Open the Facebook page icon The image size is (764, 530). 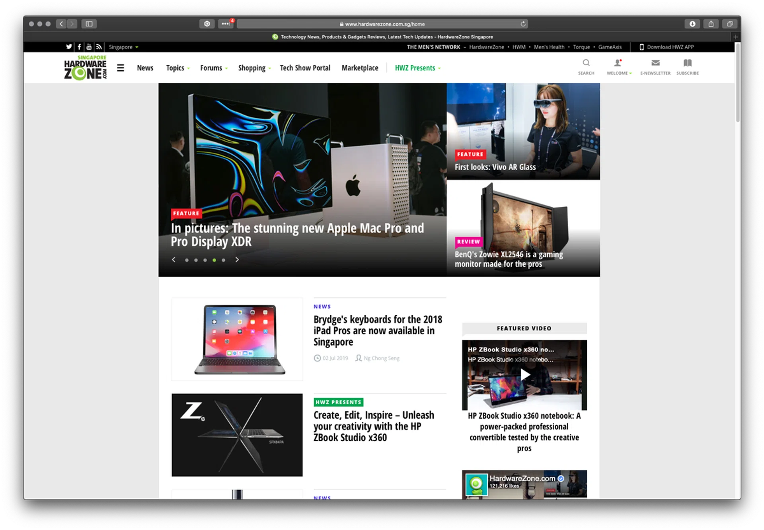(79, 47)
